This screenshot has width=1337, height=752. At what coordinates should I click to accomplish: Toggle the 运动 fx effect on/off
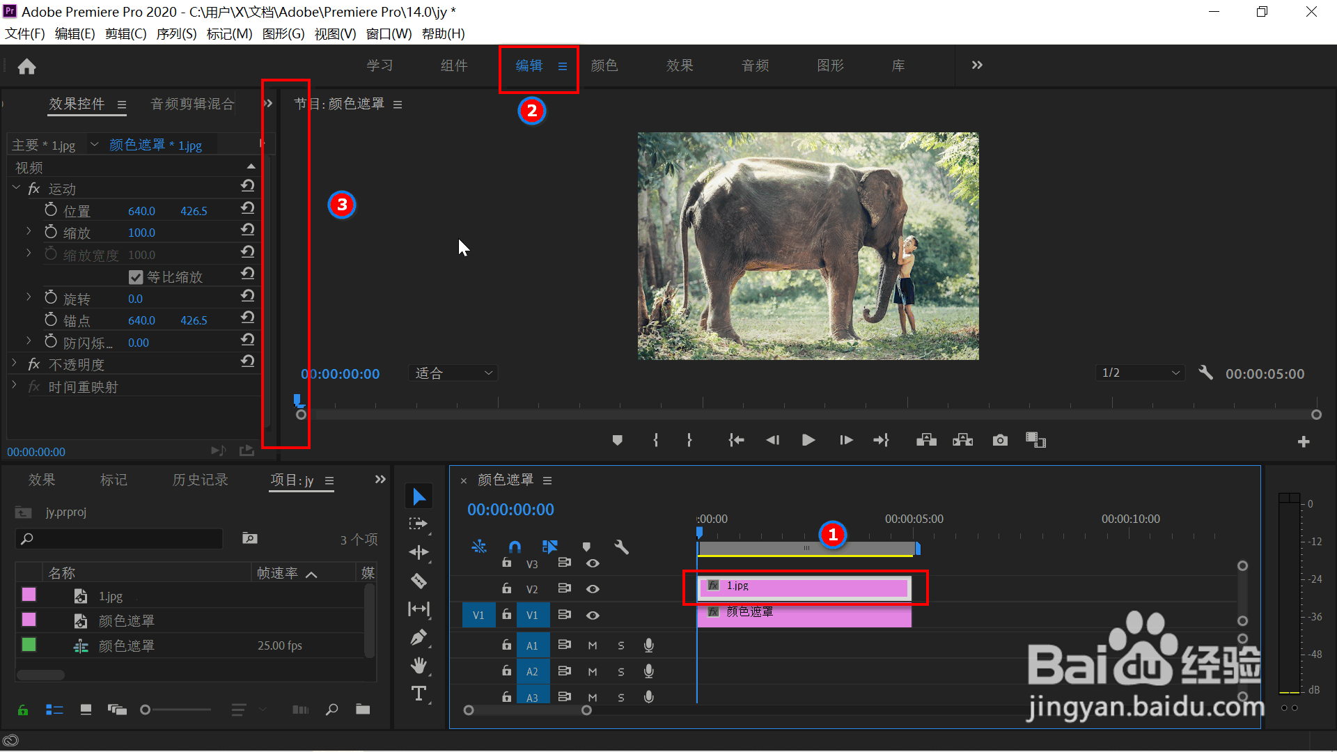click(34, 189)
